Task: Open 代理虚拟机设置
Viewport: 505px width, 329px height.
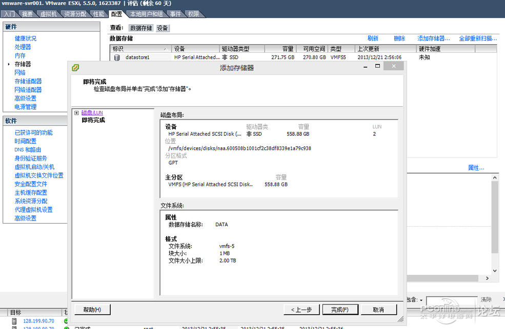Action: coord(33,210)
